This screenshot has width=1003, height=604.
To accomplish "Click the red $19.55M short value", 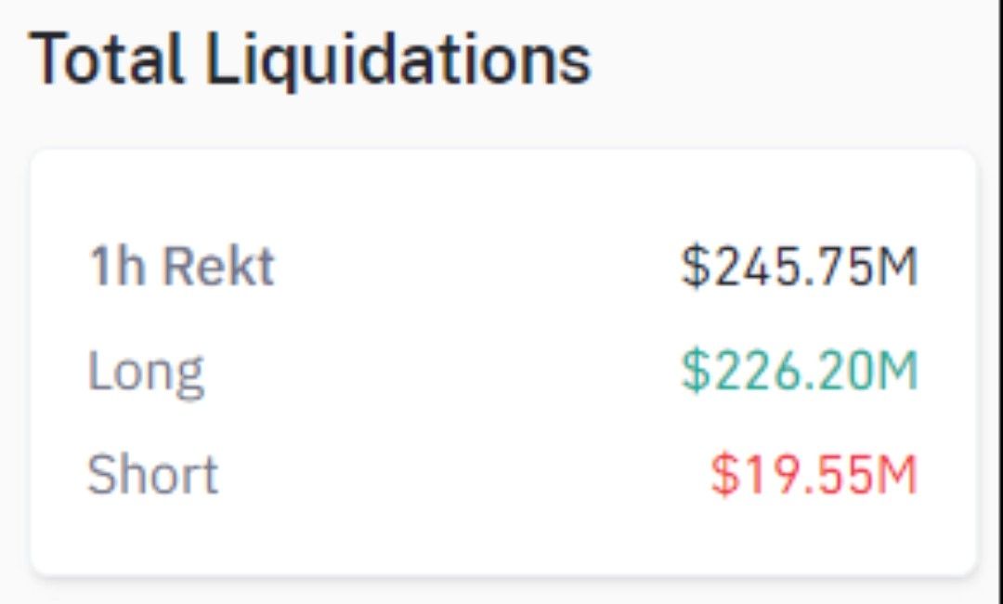I will tap(814, 475).
